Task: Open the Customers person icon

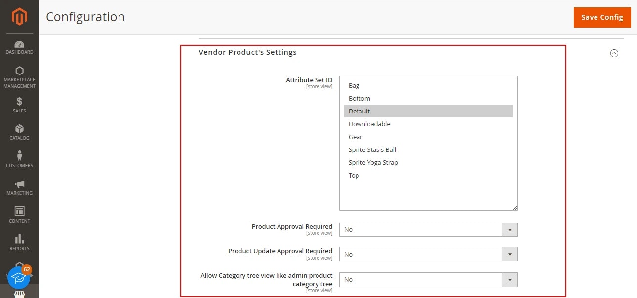Action: [x=19, y=156]
